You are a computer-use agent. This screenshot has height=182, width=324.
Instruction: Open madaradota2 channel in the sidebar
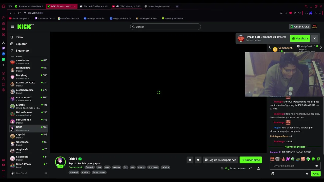tap(29, 99)
